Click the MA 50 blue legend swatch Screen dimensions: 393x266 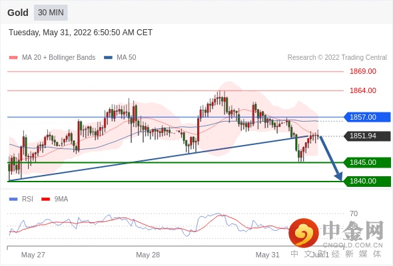[x=108, y=58]
